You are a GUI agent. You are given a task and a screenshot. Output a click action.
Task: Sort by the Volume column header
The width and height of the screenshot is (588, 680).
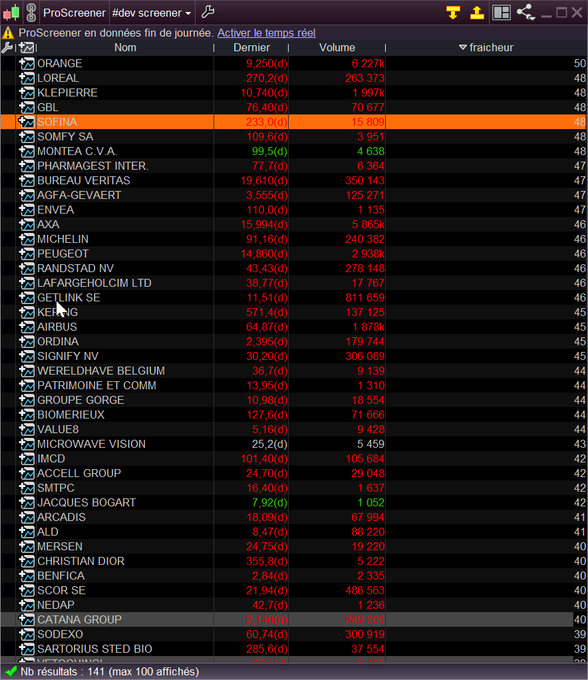[x=337, y=48]
